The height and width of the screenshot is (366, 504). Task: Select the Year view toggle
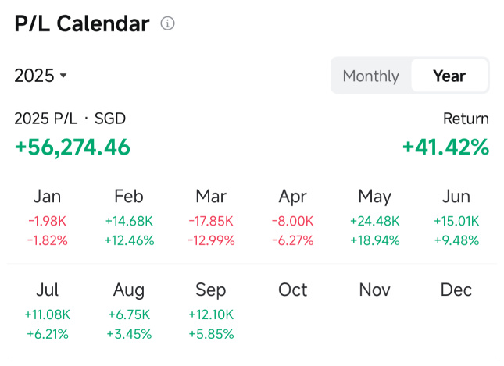449,76
